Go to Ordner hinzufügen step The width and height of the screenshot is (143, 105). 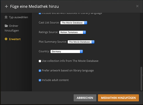pos(12,28)
